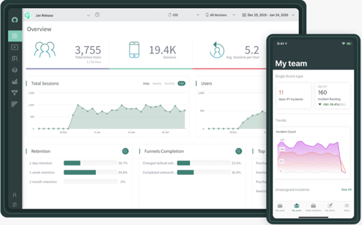Click the 3,738 New users text

pos(94,62)
